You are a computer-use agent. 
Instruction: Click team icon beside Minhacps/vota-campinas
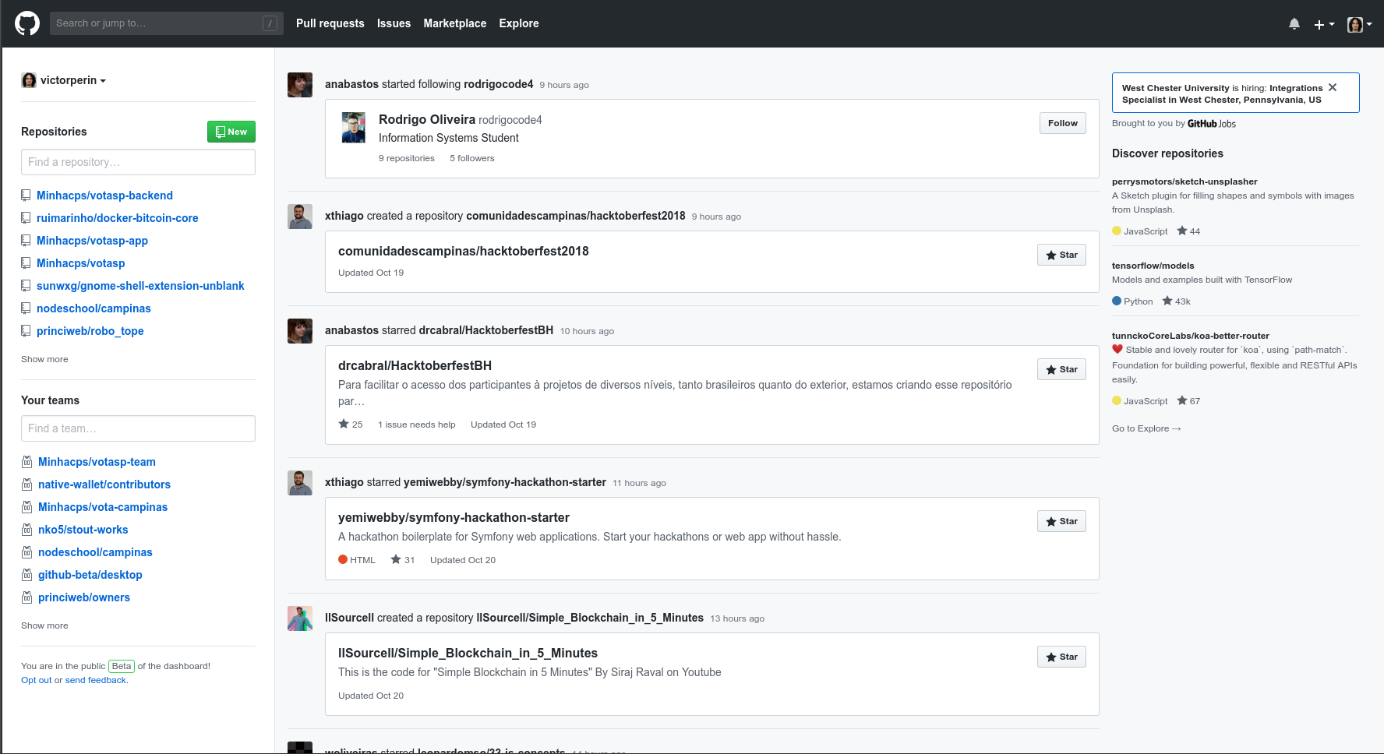pyautogui.click(x=26, y=507)
